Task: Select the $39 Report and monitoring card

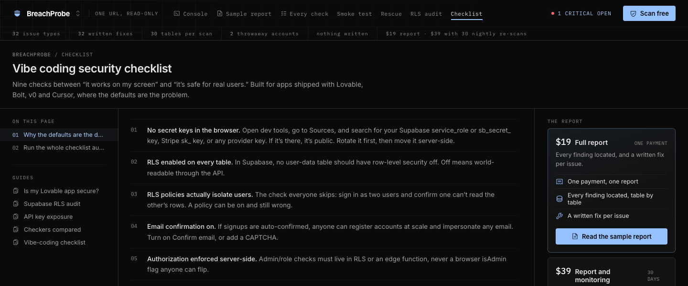Action: [611, 272]
